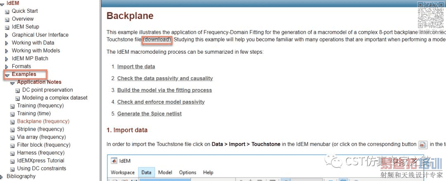
Task: Select the Bibliography tree entry
Action: (21, 176)
